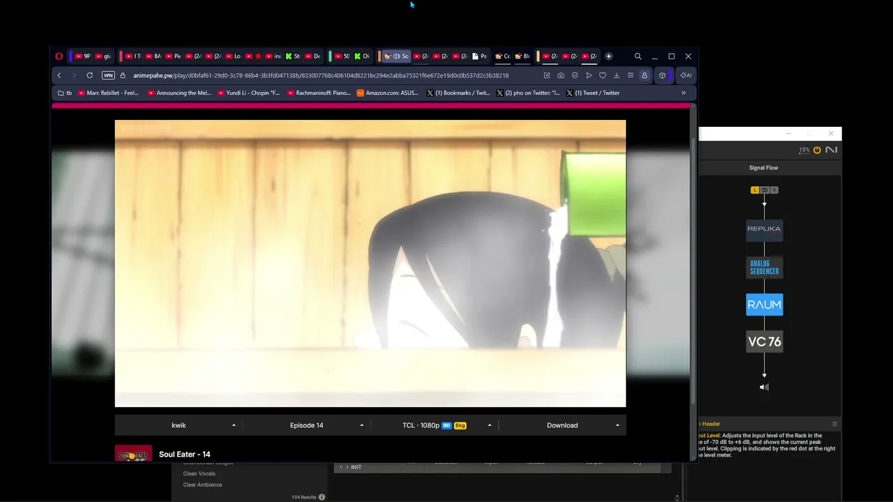893x502 pixels.
Task: Open the Bookmarks / Twitter bookmark
Action: (458, 93)
